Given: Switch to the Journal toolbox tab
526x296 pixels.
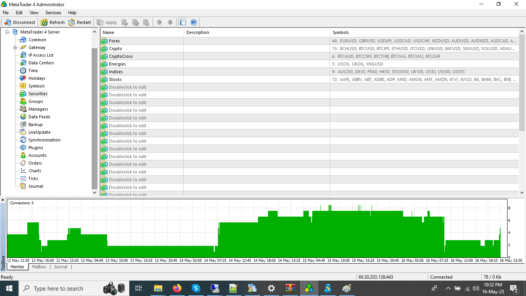Looking at the screenshot, I should (x=60, y=267).
